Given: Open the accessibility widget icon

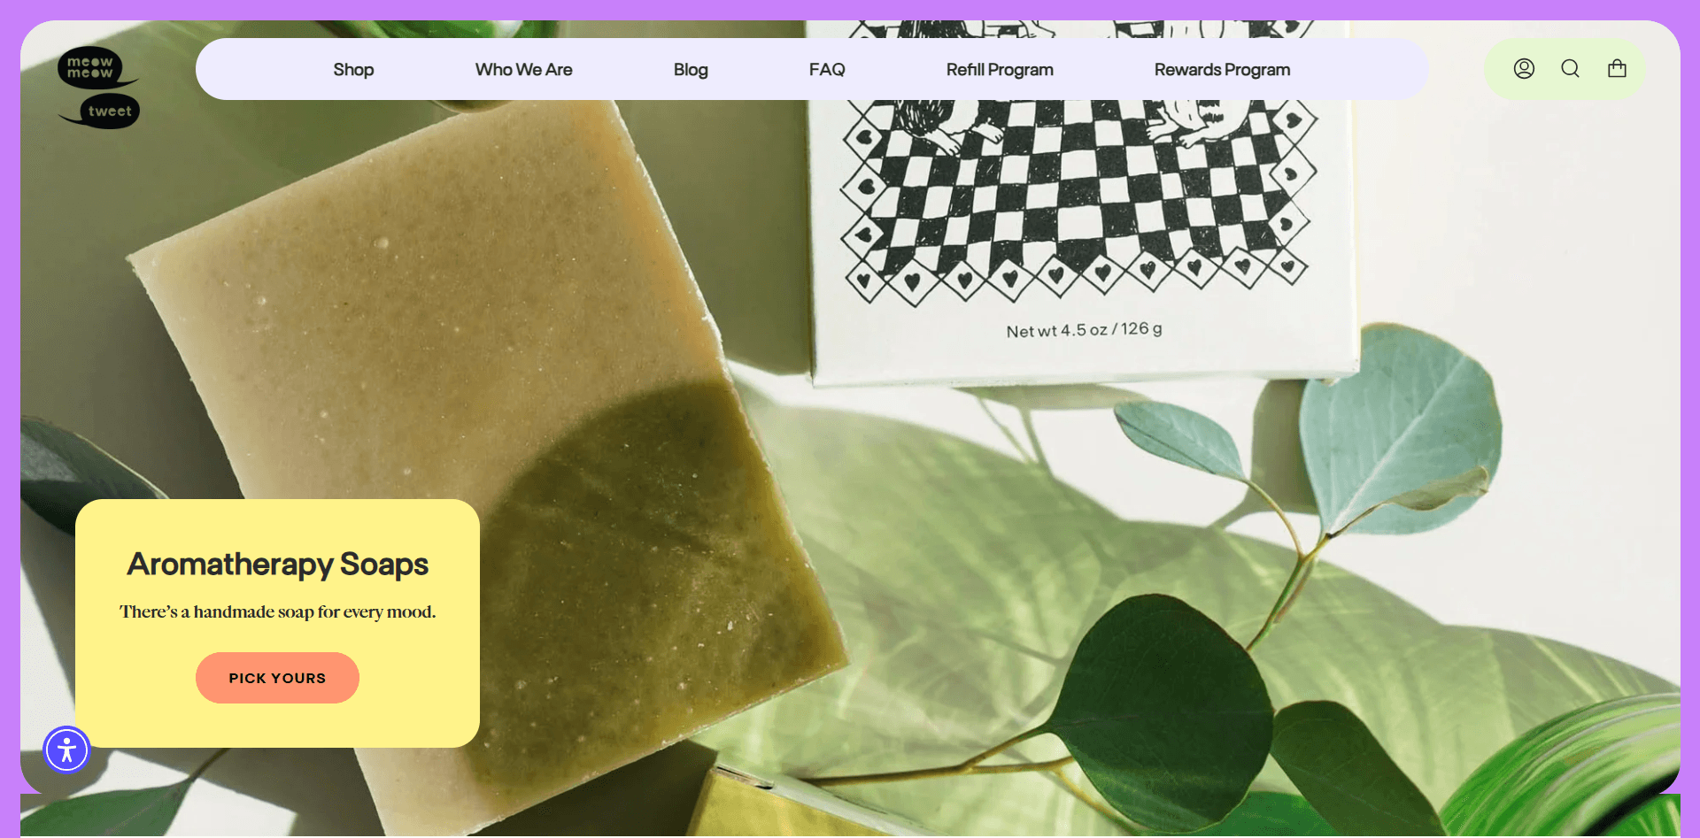Looking at the screenshot, I should click(66, 750).
